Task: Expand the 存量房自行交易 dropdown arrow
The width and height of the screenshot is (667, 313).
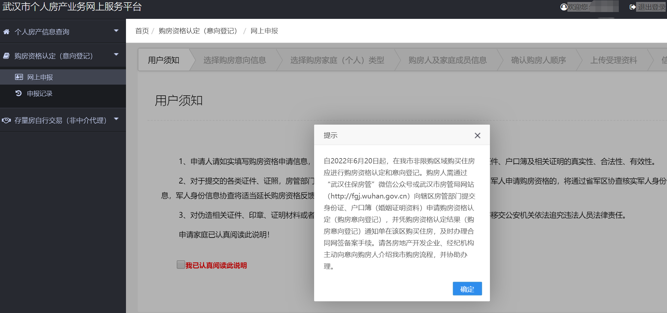Action: 116,119
